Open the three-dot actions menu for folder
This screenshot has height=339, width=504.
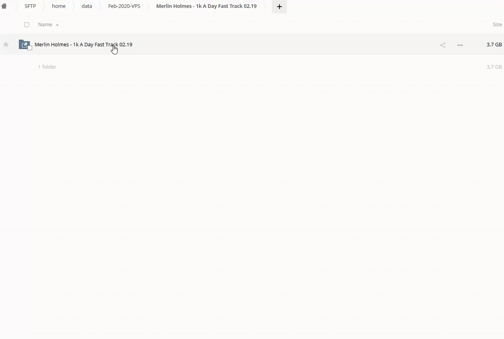click(460, 45)
